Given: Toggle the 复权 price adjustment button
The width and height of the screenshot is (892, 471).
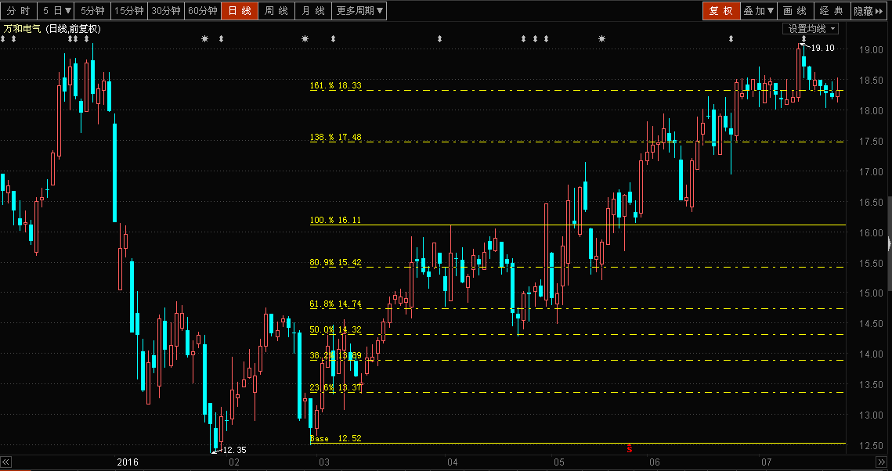Looking at the screenshot, I should [x=720, y=11].
